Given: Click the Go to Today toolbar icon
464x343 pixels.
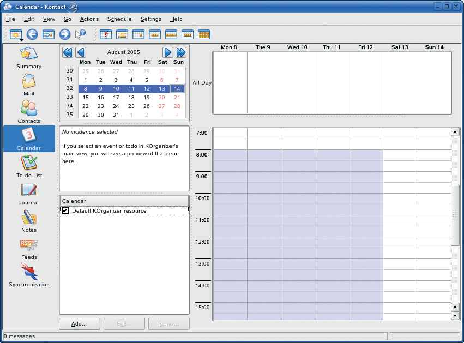Looking at the screenshot, I should coord(49,34).
